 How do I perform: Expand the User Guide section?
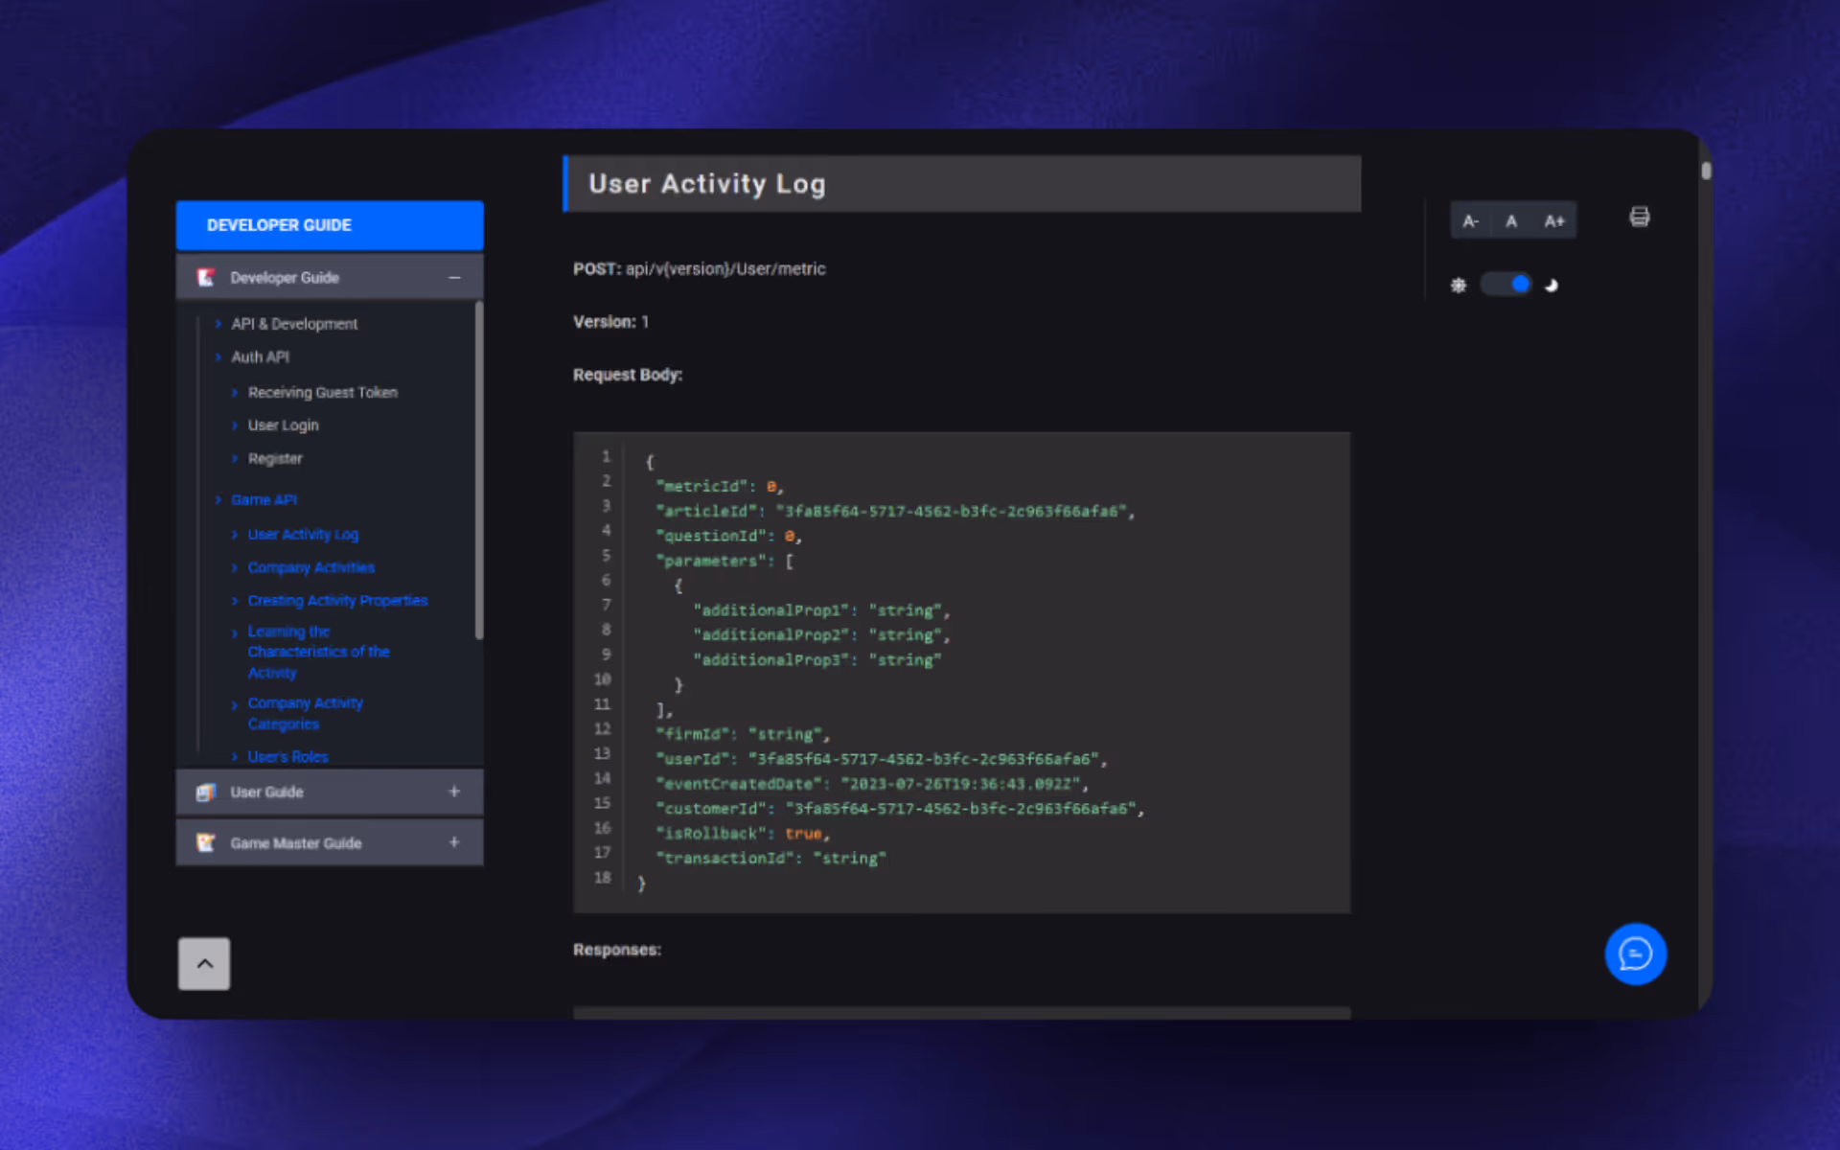(x=454, y=792)
